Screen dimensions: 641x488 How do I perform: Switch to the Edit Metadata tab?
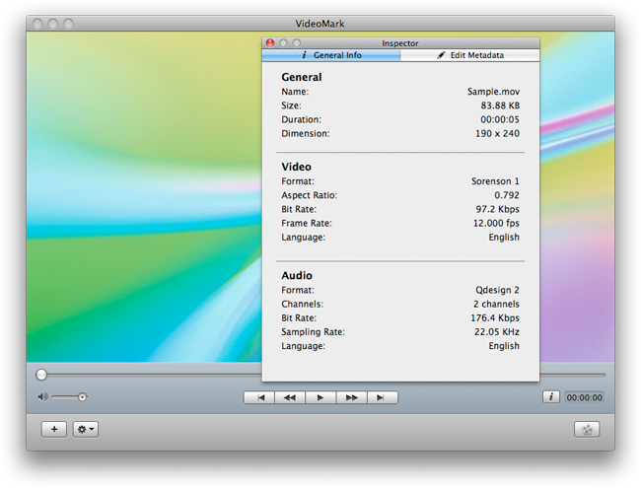[470, 56]
